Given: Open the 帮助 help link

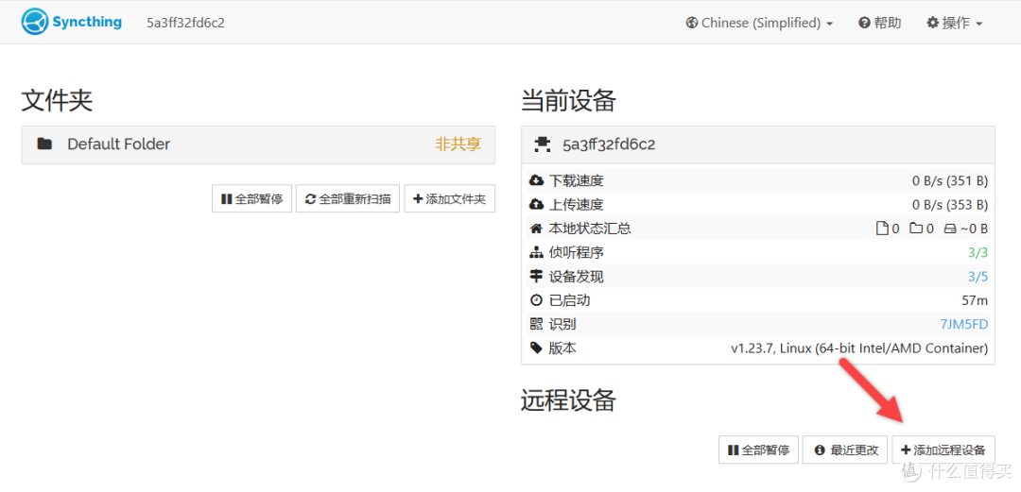Looking at the screenshot, I should point(880,23).
